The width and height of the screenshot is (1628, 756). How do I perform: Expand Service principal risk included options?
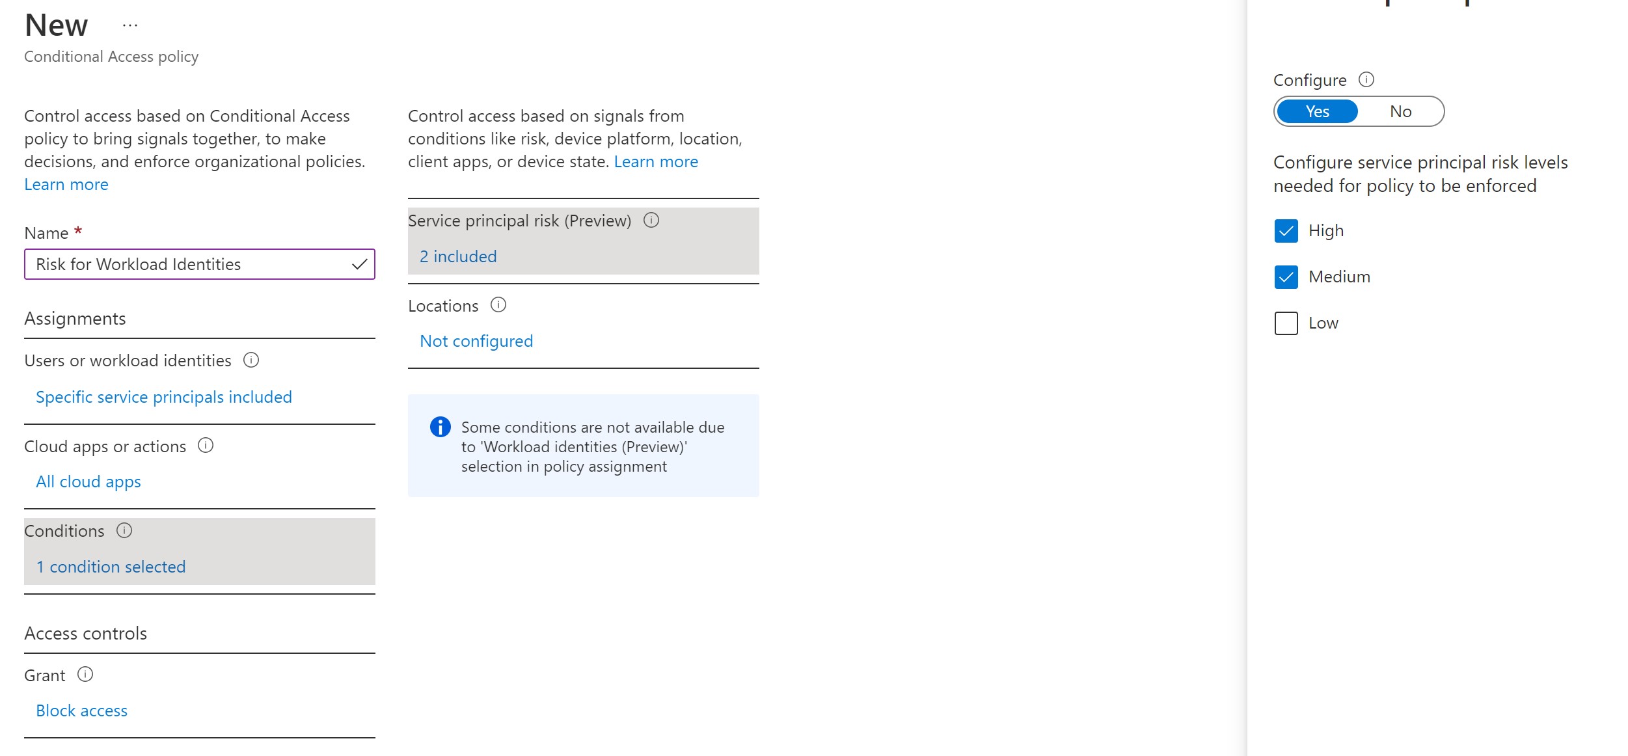(459, 256)
